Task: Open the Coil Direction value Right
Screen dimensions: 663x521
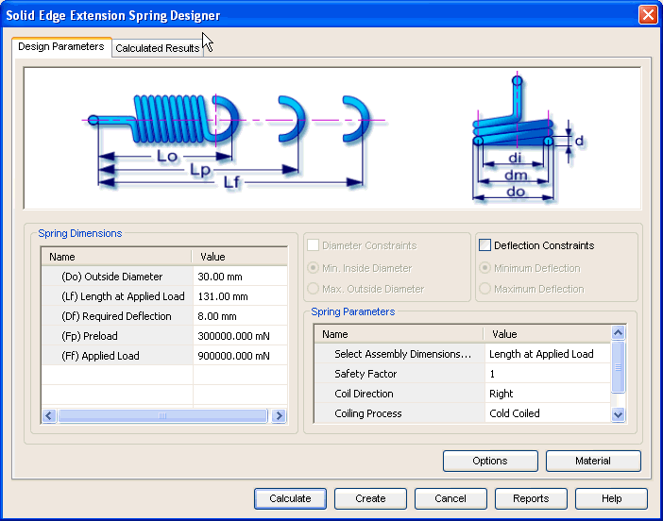Action: (x=548, y=394)
